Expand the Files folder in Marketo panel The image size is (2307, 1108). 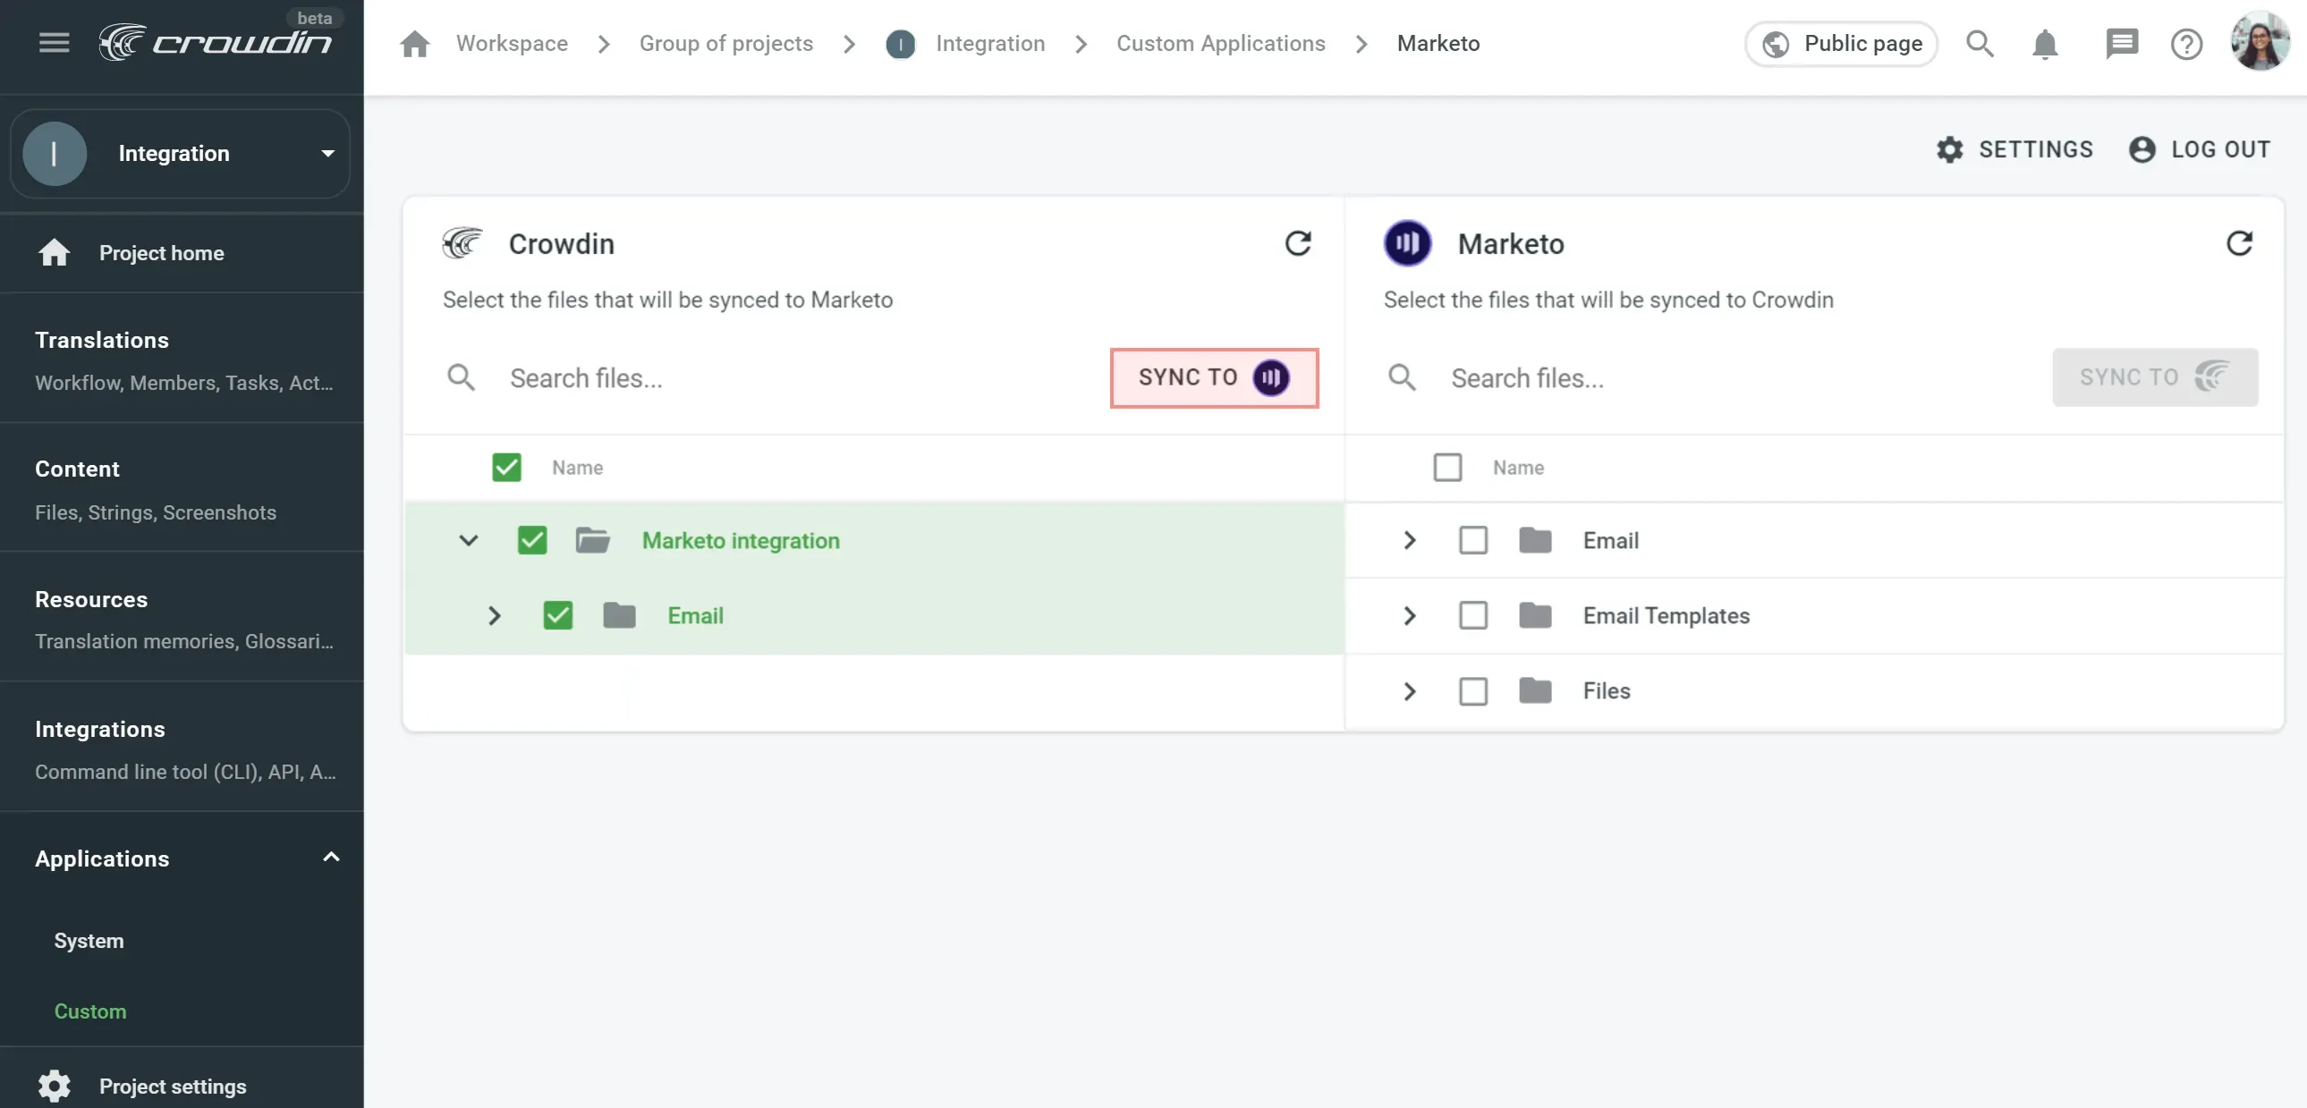1409,690
